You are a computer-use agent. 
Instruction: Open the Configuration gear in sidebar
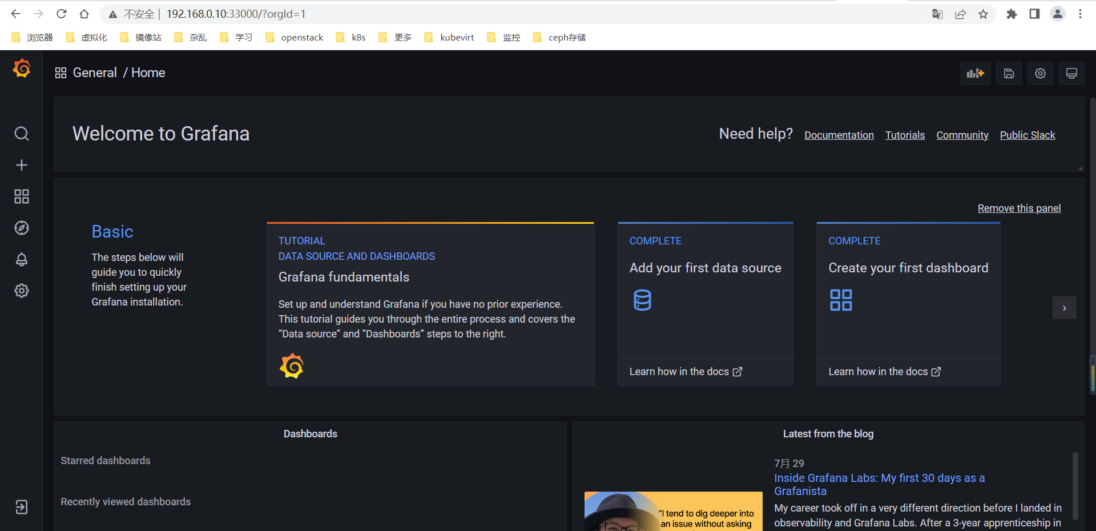(x=22, y=291)
